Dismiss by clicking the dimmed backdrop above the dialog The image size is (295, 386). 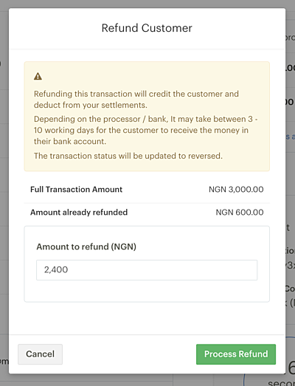[x=147, y=4]
